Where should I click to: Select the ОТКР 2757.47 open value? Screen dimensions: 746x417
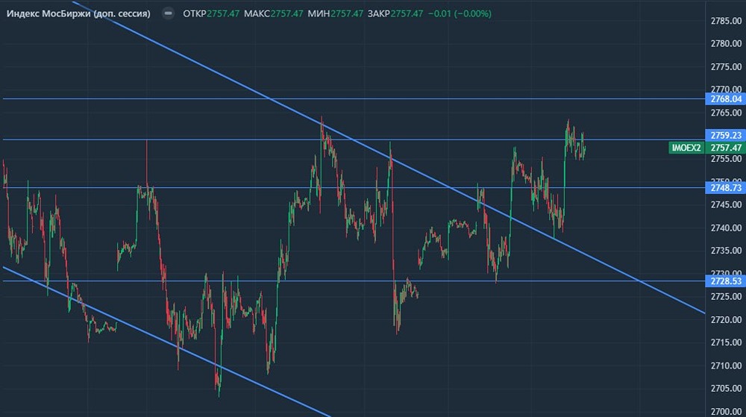(x=211, y=13)
